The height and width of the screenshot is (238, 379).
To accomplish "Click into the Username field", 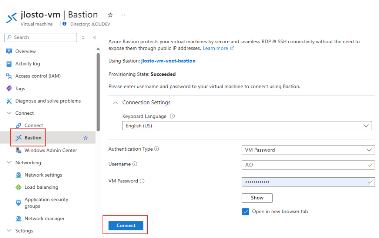I will point(308,165).
